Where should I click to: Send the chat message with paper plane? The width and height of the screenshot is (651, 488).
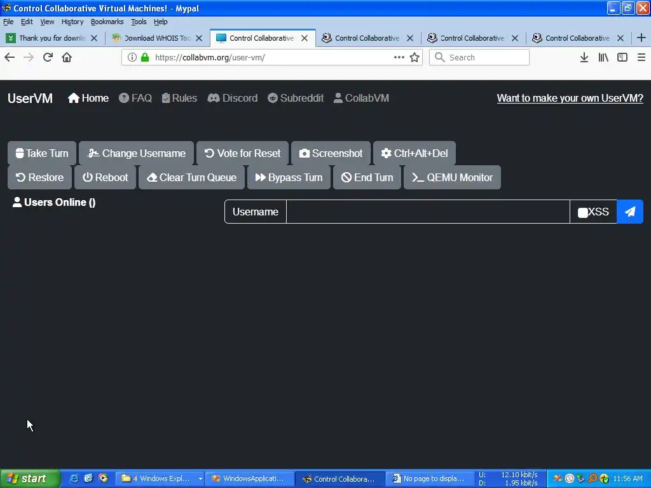[x=630, y=212]
